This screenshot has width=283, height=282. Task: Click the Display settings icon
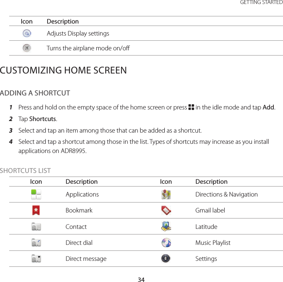point(27,34)
